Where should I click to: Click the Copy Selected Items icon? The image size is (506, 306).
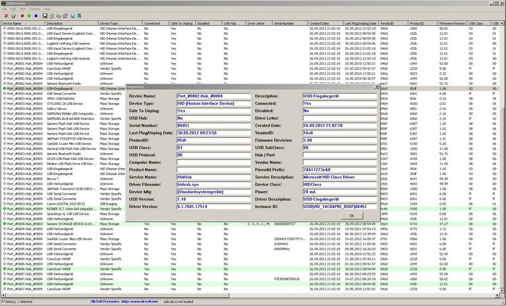[58, 16]
